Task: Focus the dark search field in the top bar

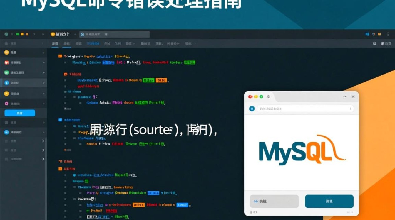Action: tap(114, 34)
